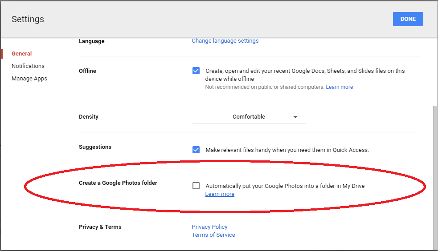Click the 'Automatically put your Google Photos' text
438x251 pixels.
[285, 186]
